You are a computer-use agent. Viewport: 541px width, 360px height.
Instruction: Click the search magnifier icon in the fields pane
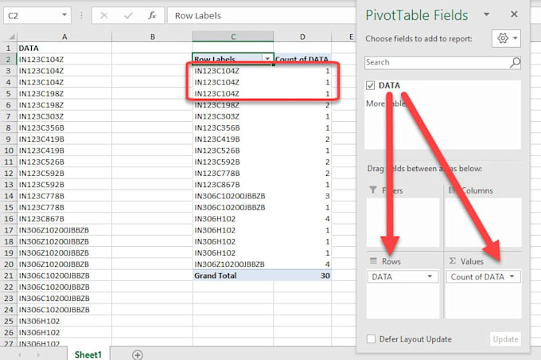[515, 63]
